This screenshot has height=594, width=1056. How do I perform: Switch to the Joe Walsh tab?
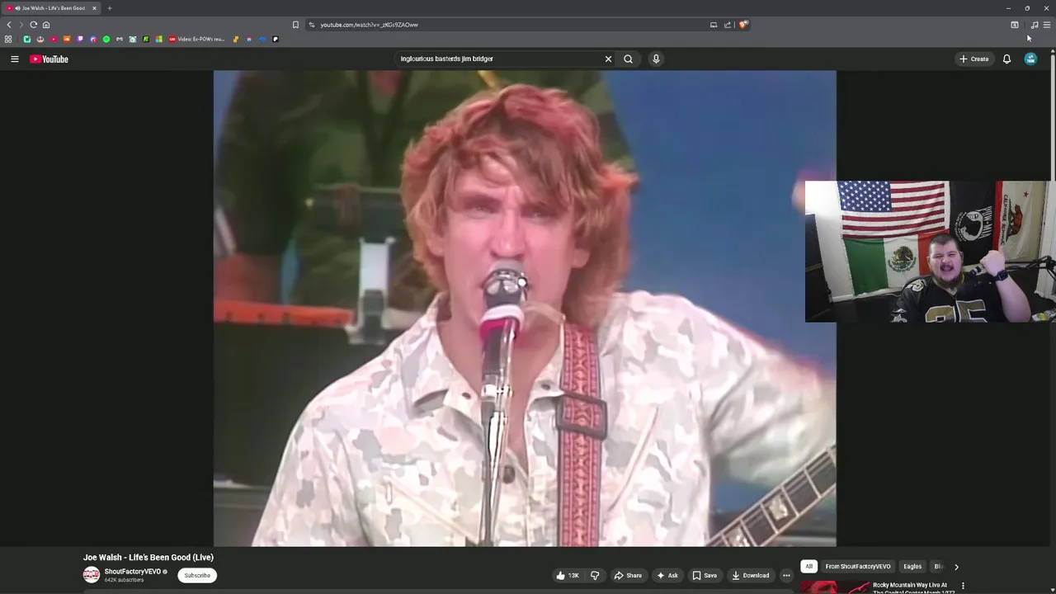[x=51, y=8]
